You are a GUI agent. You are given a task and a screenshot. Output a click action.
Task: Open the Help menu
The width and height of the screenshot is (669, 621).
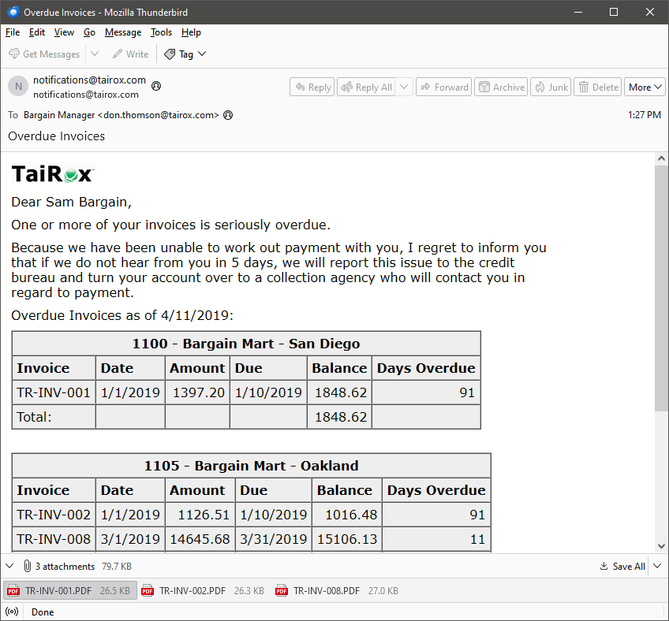191,32
